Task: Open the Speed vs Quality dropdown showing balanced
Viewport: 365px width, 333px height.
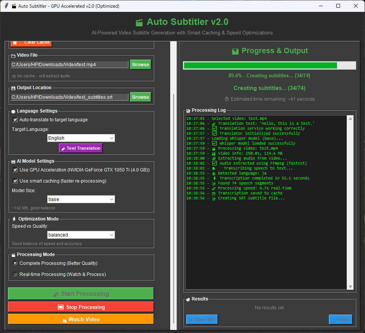Action: (x=81, y=235)
